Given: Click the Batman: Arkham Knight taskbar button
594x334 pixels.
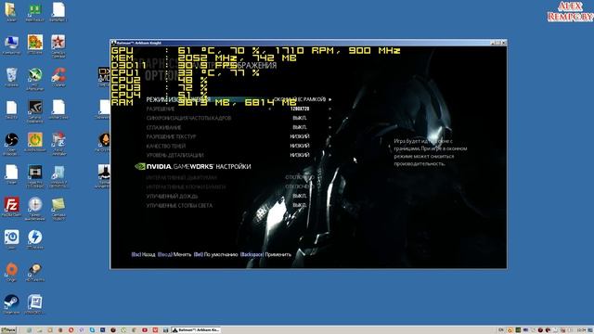Looking at the screenshot, I should pyautogui.click(x=196, y=330).
